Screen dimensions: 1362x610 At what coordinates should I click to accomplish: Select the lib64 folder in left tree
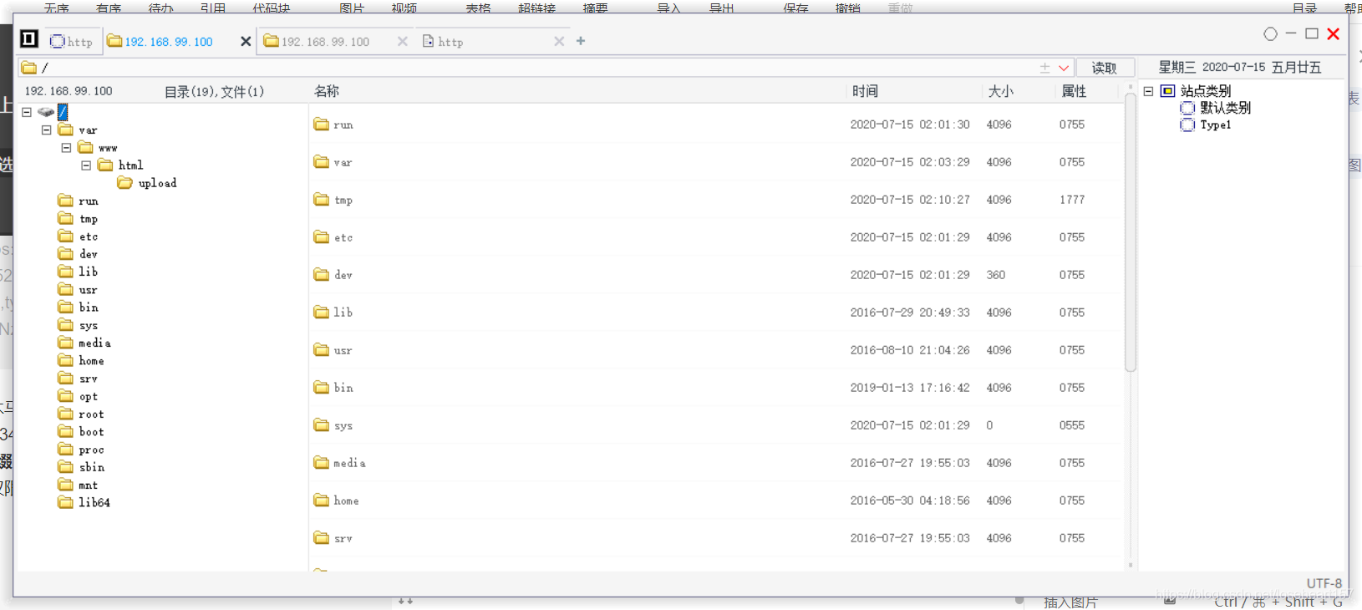click(94, 503)
